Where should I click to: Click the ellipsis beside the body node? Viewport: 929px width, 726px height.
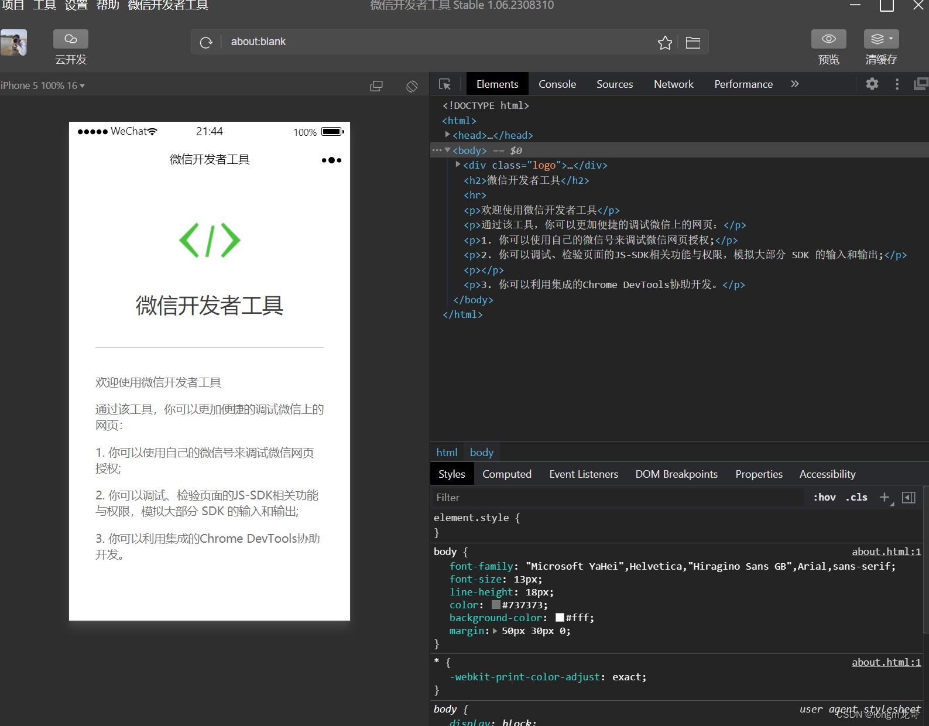(437, 150)
